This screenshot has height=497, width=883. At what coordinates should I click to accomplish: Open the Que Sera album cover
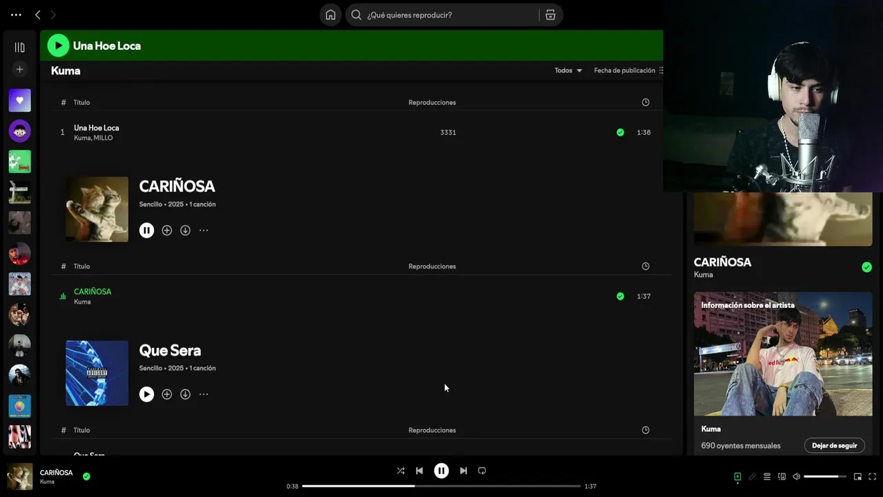(97, 373)
